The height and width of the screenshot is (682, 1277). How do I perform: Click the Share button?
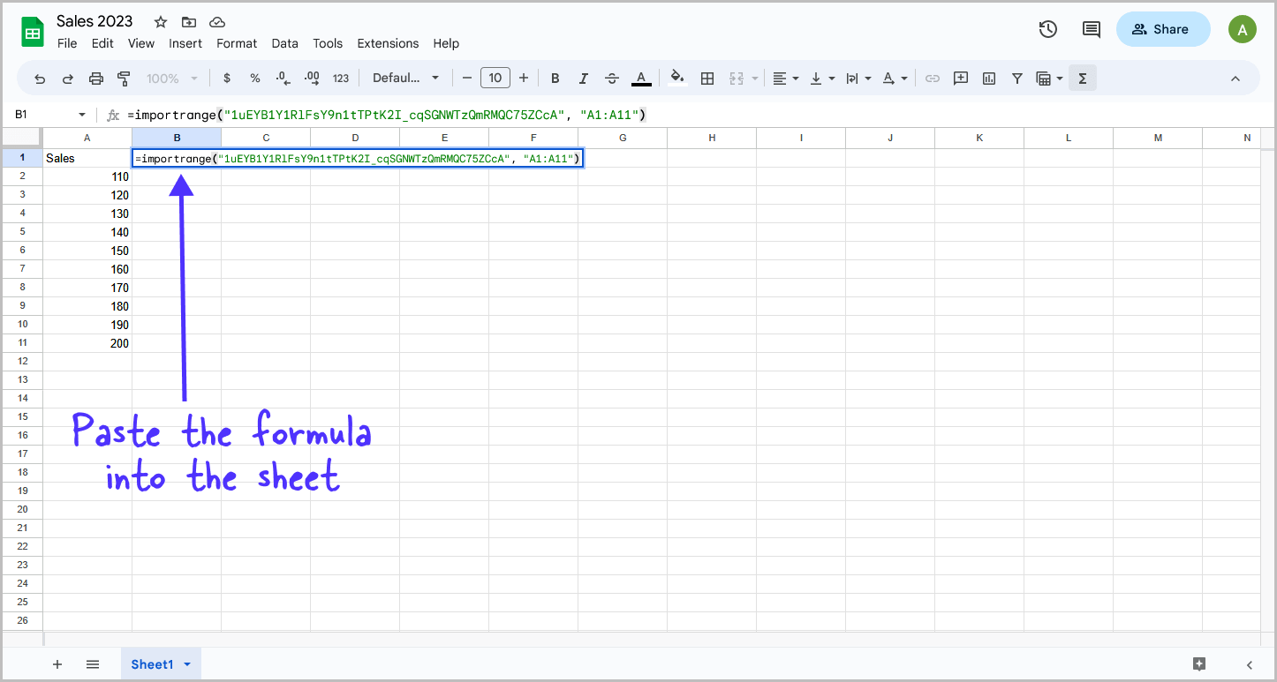[1163, 29]
